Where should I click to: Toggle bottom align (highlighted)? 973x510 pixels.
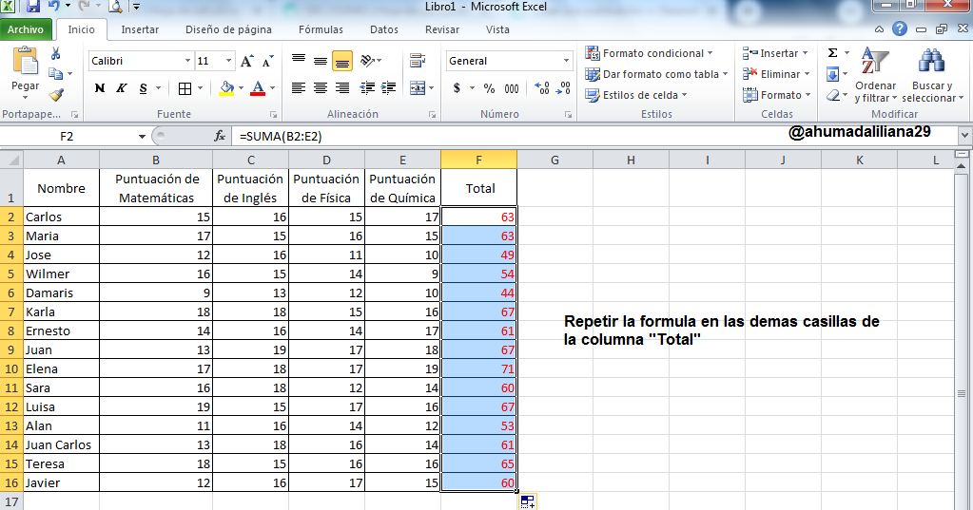pos(341,61)
